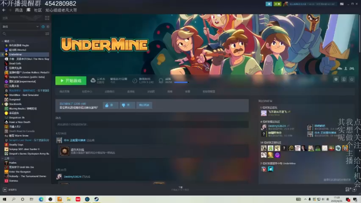The height and width of the screenshot is (203, 361).
Task: Open the 知心姐姐老凡大哥 profile menu
Action: click(x=61, y=10)
